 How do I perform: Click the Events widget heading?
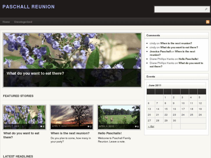pyautogui.click(x=151, y=77)
